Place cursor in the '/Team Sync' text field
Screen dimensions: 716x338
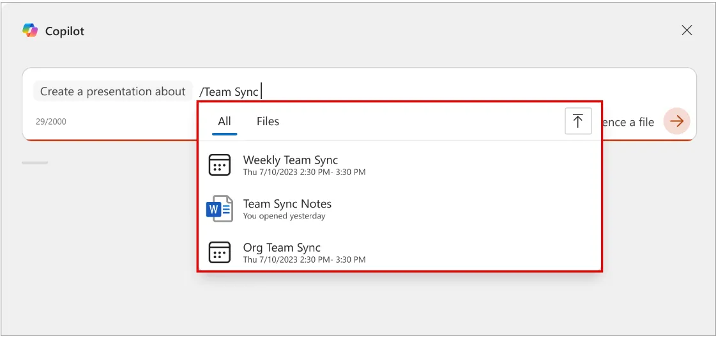point(229,92)
